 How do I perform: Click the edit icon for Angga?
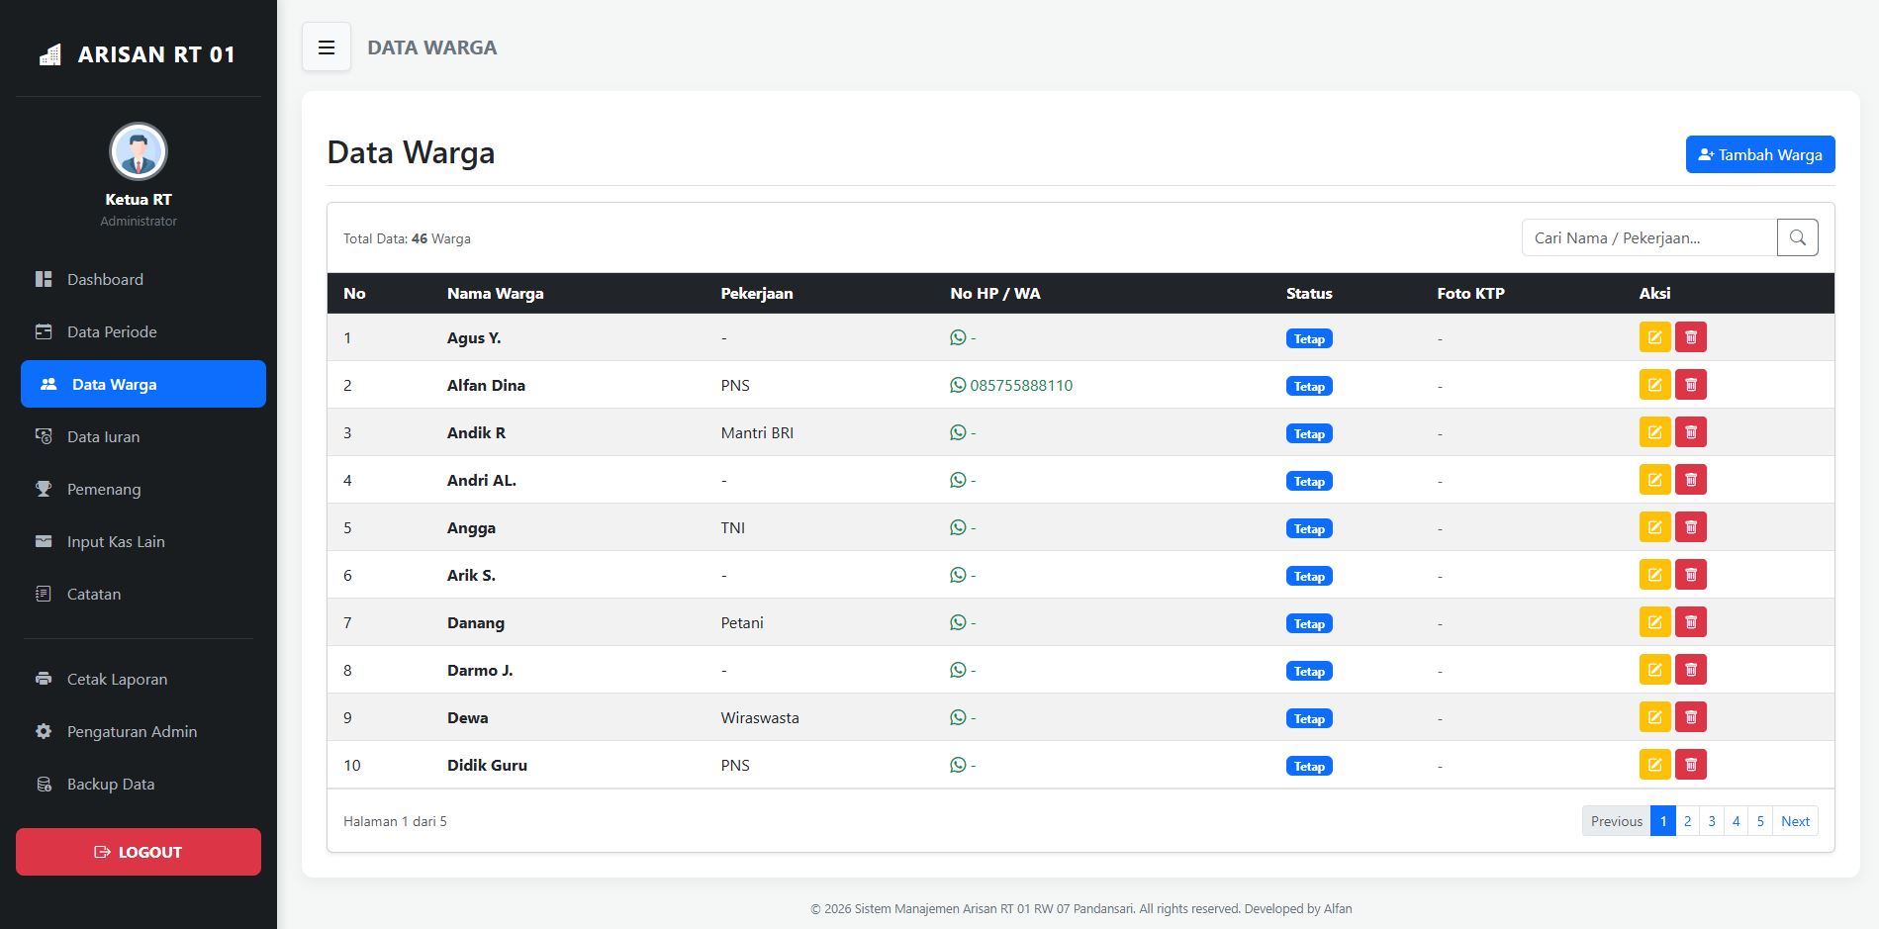pos(1654,527)
